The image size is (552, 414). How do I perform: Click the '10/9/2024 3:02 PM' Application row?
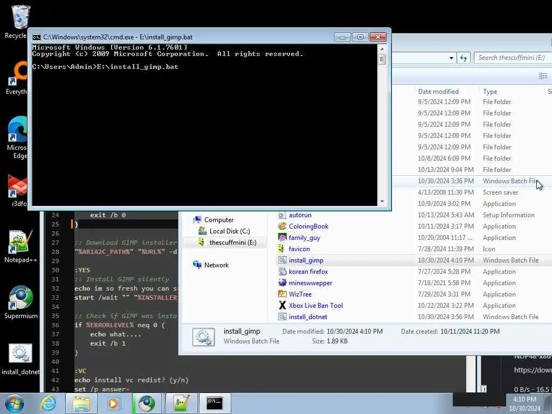[x=472, y=204]
